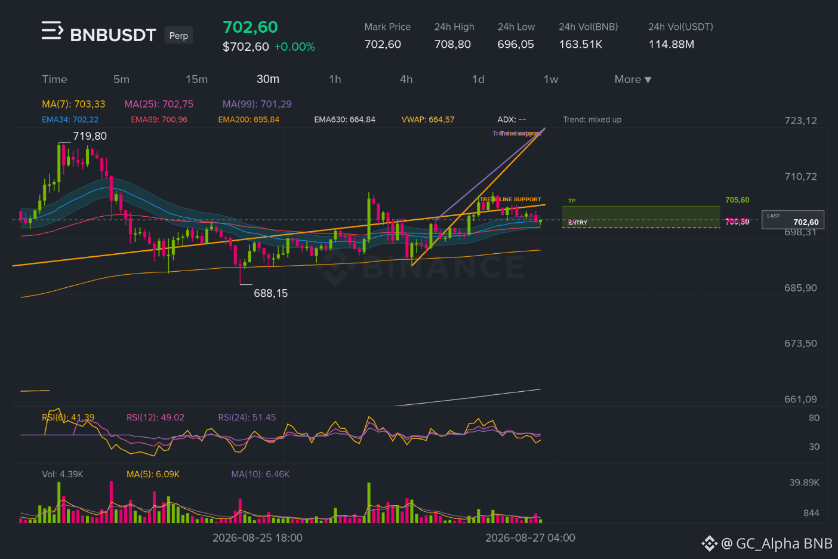Click the volume MA(5): 6.09K label

(153, 474)
